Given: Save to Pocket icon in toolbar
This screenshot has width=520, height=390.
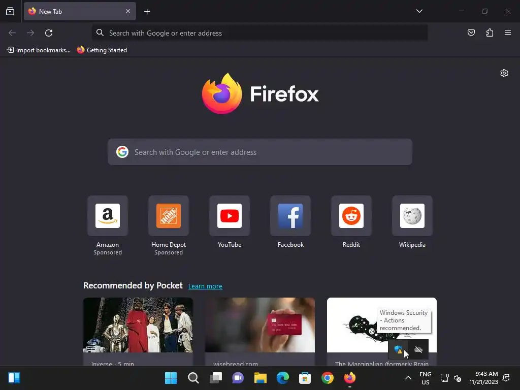Looking at the screenshot, I should tap(471, 32).
